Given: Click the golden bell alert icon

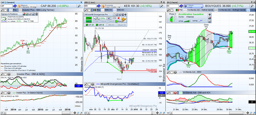Looking at the screenshot, I should point(124,19).
